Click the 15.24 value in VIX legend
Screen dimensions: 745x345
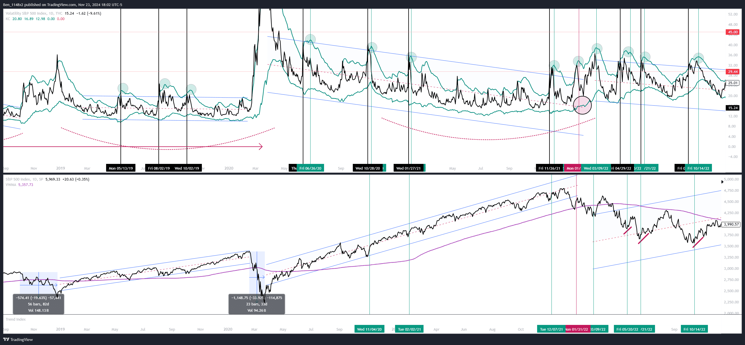69,13
